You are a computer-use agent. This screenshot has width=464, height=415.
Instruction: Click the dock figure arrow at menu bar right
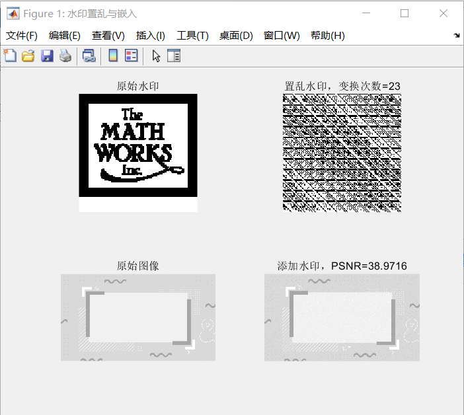(457, 36)
